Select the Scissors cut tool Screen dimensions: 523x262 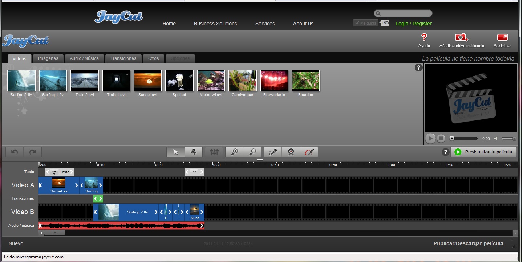[194, 152]
